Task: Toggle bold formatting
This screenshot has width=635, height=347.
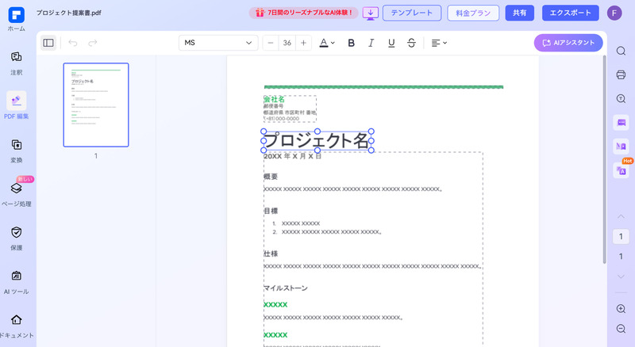Action: [x=351, y=43]
